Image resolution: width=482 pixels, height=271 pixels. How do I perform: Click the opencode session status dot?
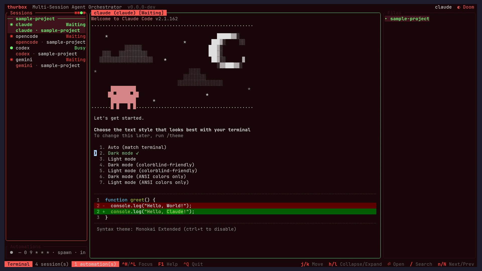[11, 36]
